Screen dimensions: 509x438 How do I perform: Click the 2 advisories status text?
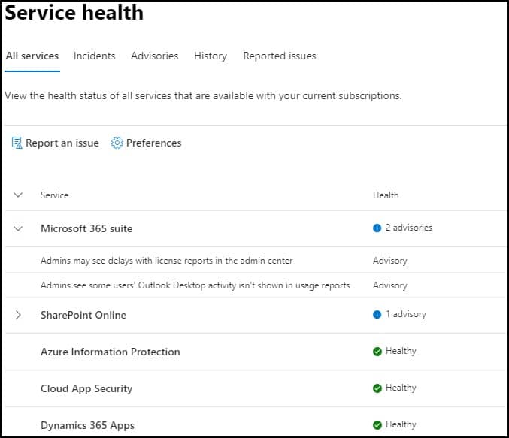click(x=409, y=228)
